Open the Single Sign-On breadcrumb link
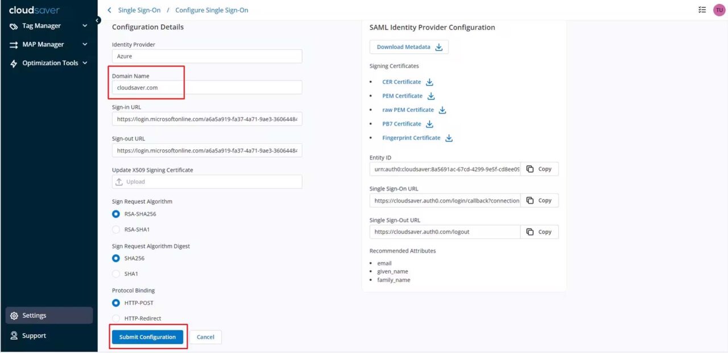 coord(139,10)
